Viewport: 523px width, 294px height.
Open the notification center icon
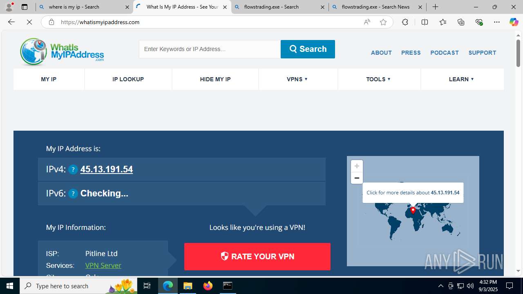point(510,286)
